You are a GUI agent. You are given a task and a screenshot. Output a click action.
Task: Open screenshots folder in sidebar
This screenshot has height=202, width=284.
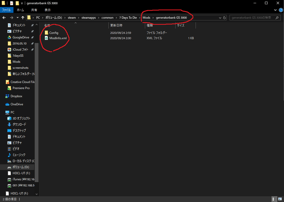(20, 68)
